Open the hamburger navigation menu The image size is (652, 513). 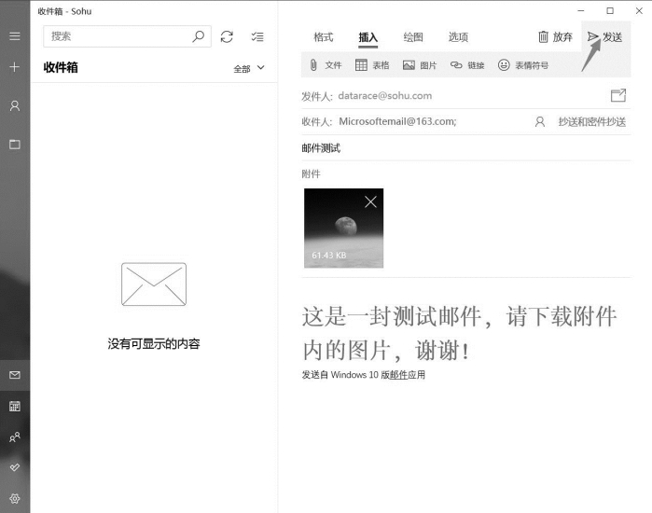point(15,36)
